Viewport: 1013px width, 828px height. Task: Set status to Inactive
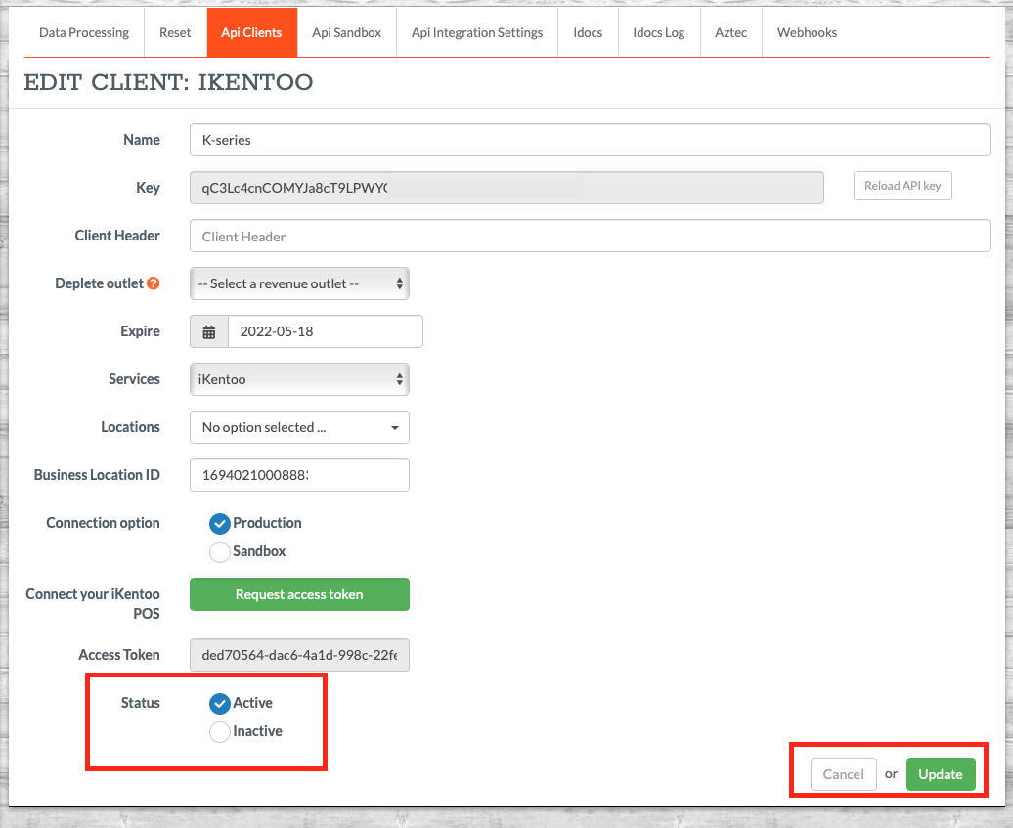coord(220,732)
